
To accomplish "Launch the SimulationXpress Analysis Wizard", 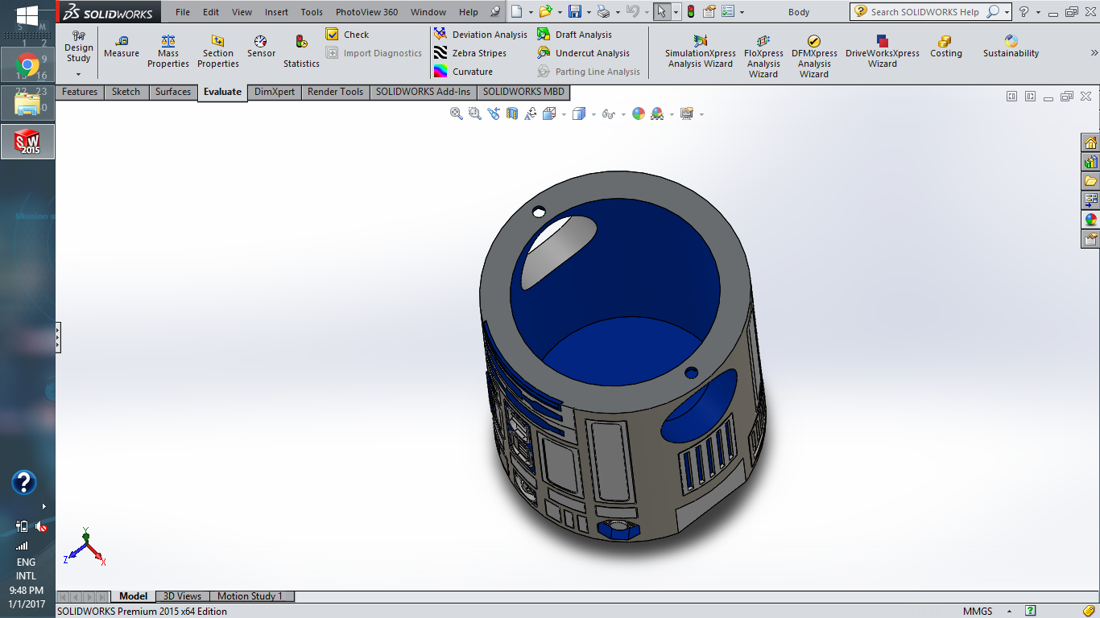I will click(699, 48).
